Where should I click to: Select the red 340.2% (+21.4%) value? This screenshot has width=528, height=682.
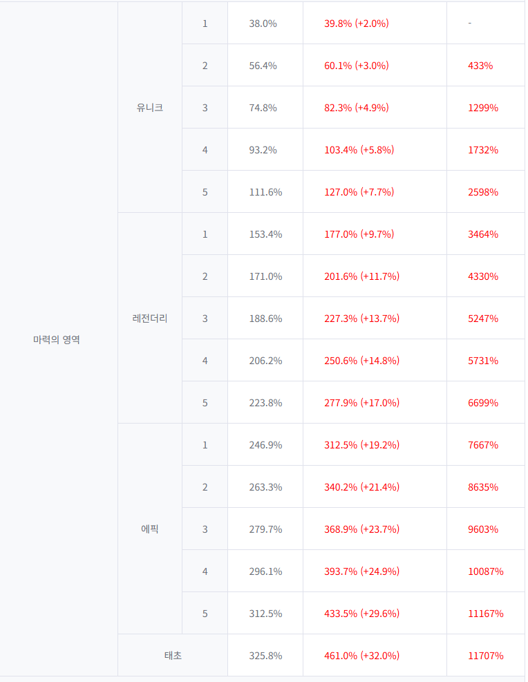point(361,487)
